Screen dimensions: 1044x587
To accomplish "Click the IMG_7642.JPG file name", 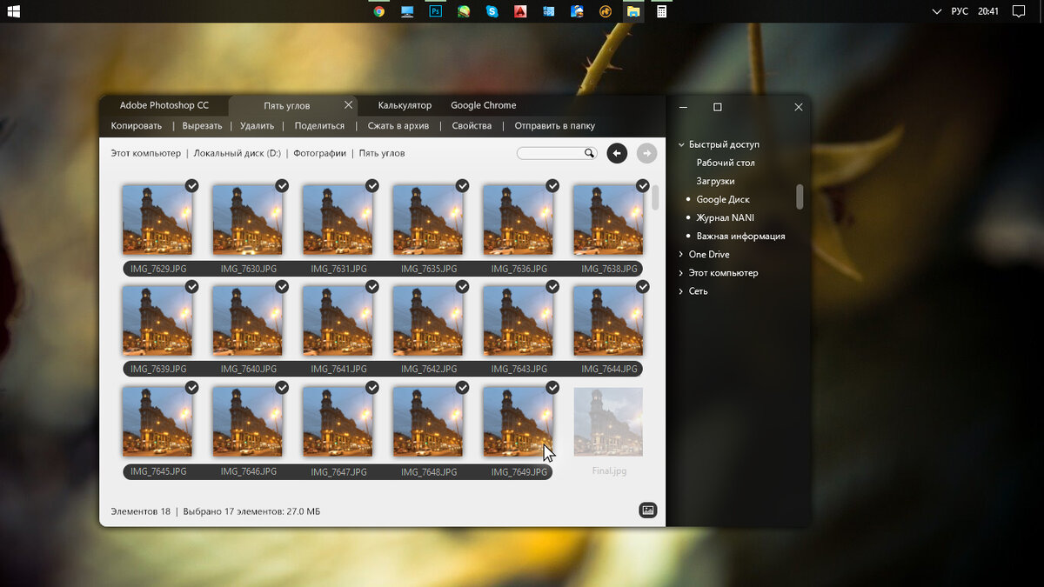I will click(x=429, y=369).
